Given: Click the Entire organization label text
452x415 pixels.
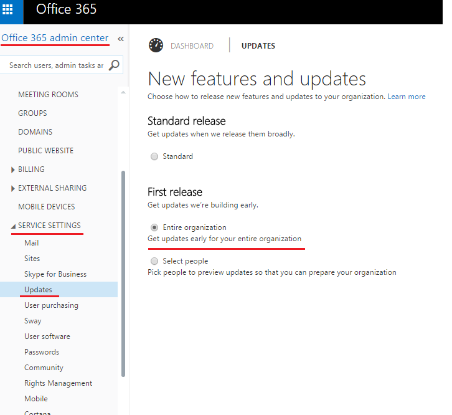Looking at the screenshot, I should pyautogui.click(x=195, y=227).
